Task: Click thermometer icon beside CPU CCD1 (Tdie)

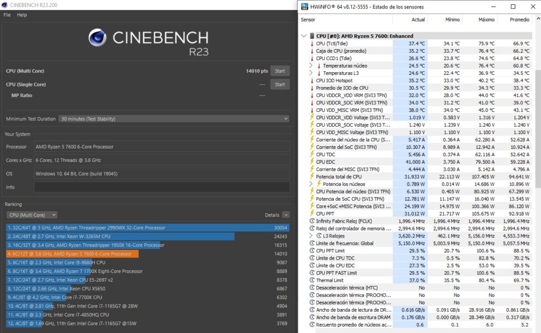Action: click(x=312, y=58)
